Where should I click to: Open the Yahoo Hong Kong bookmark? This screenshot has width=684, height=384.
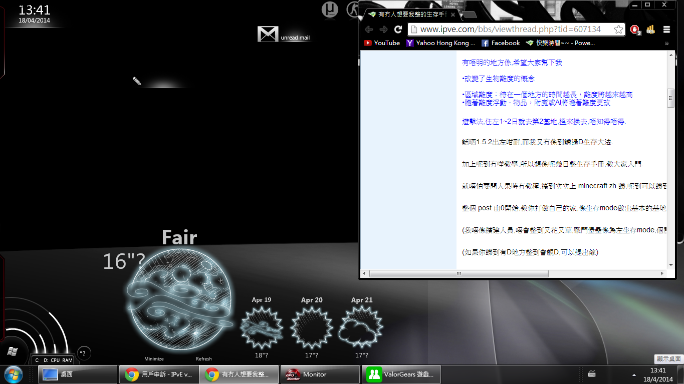(441, 43)
